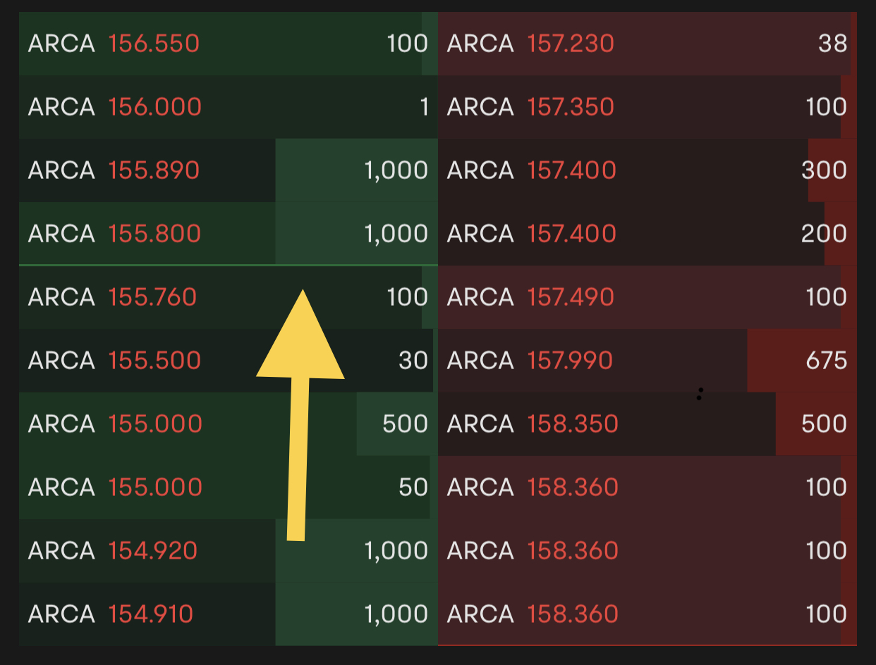Click the yellow arrow annotation

(x=299, y=416)
